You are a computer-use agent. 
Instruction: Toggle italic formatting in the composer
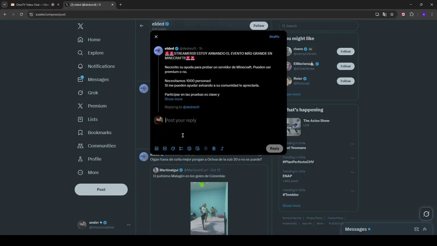coord(222,149)
